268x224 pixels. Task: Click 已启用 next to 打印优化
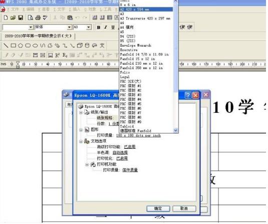click(122, 158)
